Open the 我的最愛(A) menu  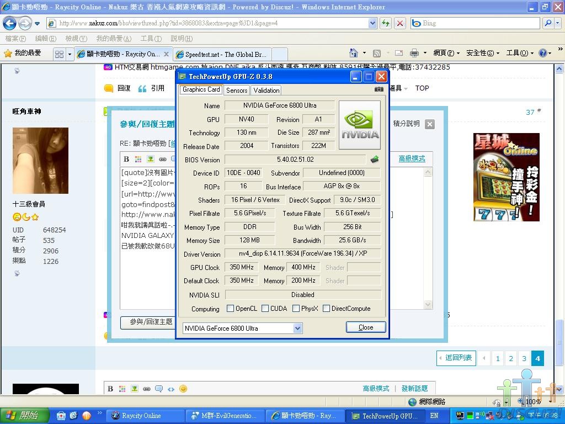coord(114,39)
